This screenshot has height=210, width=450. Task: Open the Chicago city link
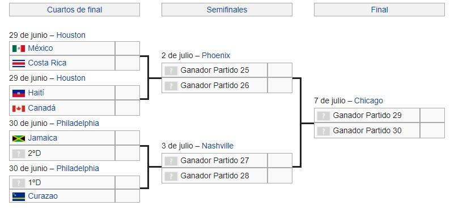[x=368, y=100]
